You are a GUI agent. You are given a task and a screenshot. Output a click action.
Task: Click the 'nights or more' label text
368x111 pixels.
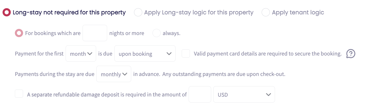point(127,33)
